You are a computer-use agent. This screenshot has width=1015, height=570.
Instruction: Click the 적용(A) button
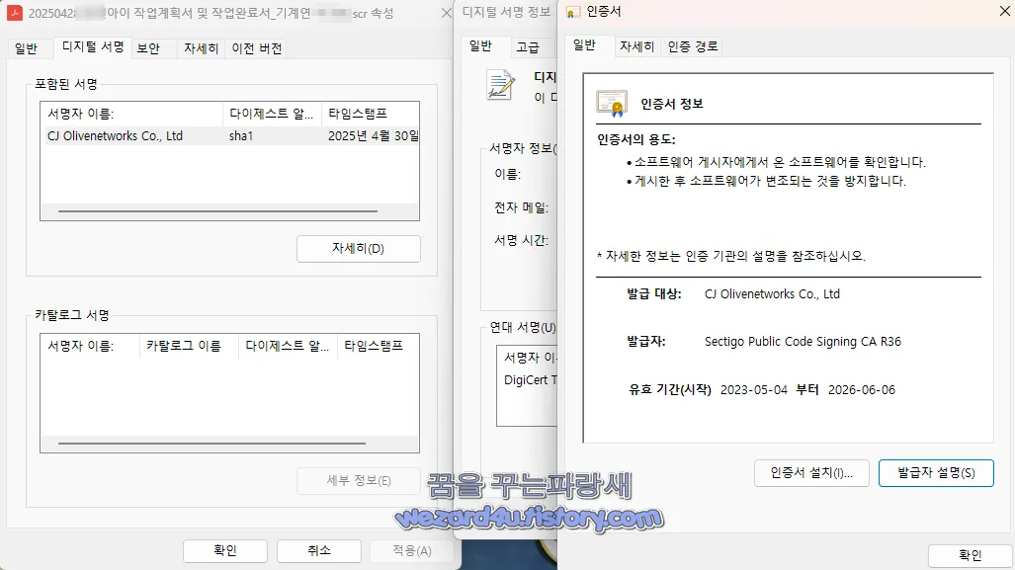(x=412, y=550)
